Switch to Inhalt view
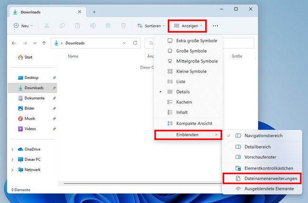This screenshot has width=308, height=203. click(x=188, y=112)
